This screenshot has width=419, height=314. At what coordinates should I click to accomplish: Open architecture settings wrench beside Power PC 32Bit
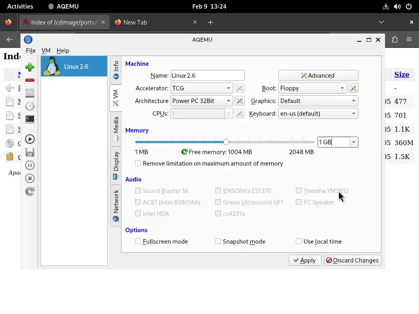(240, 101)
